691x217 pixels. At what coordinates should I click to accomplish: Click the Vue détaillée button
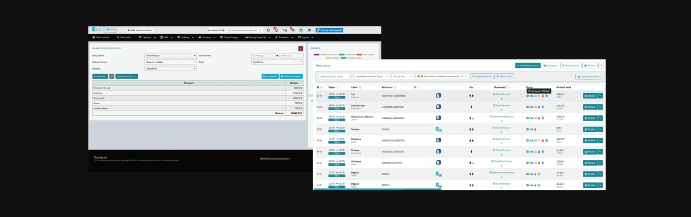pyautogui.click(x=269, y=76)
